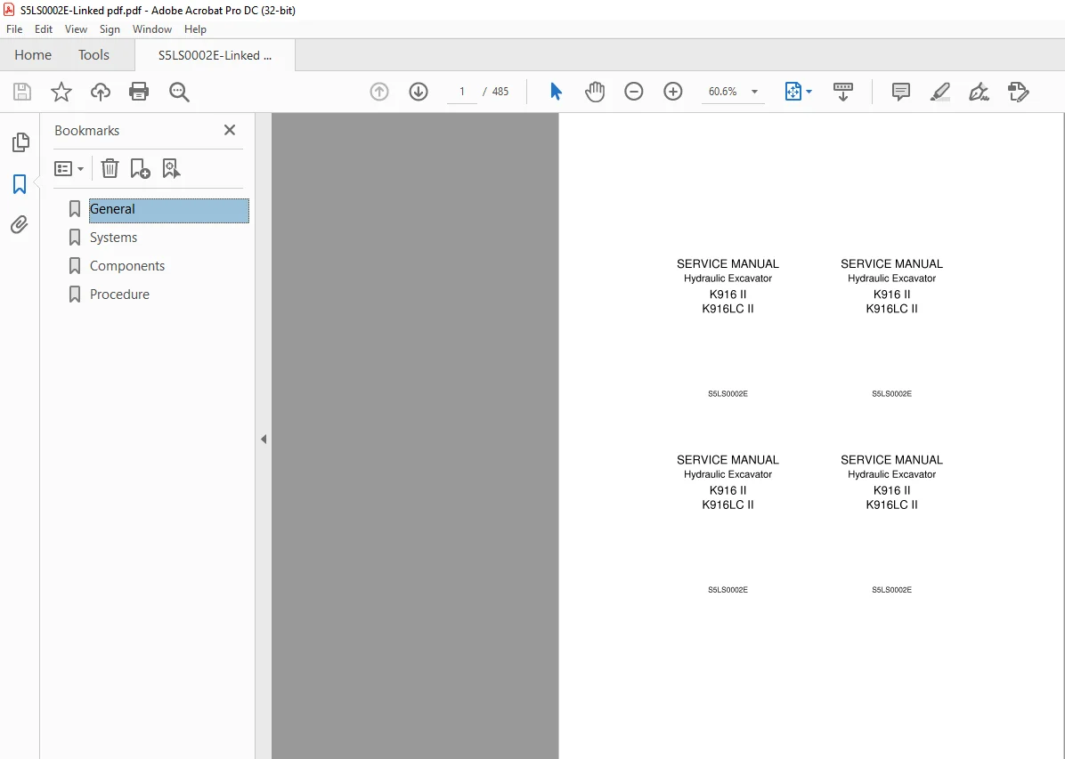Screen dimensions: 1065x759
Task: Click the bottom-right SERVICE MANUAL heading
Action: click(891, 460)
